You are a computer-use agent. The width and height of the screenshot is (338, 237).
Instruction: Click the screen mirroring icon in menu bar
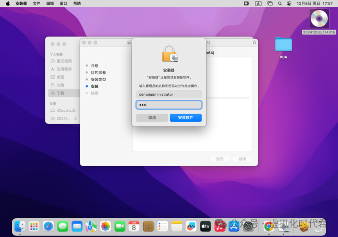click(270, 4)
